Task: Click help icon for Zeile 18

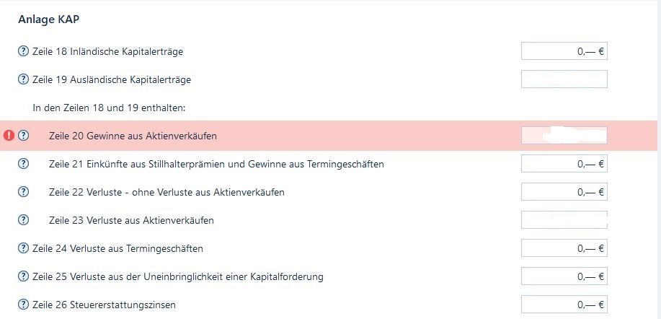Action: click(x=23, y=52)
